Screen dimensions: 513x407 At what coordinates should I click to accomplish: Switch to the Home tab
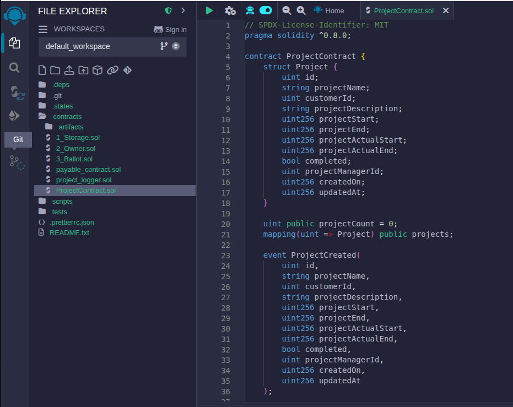pyautogui.click(x=329, y=11)
